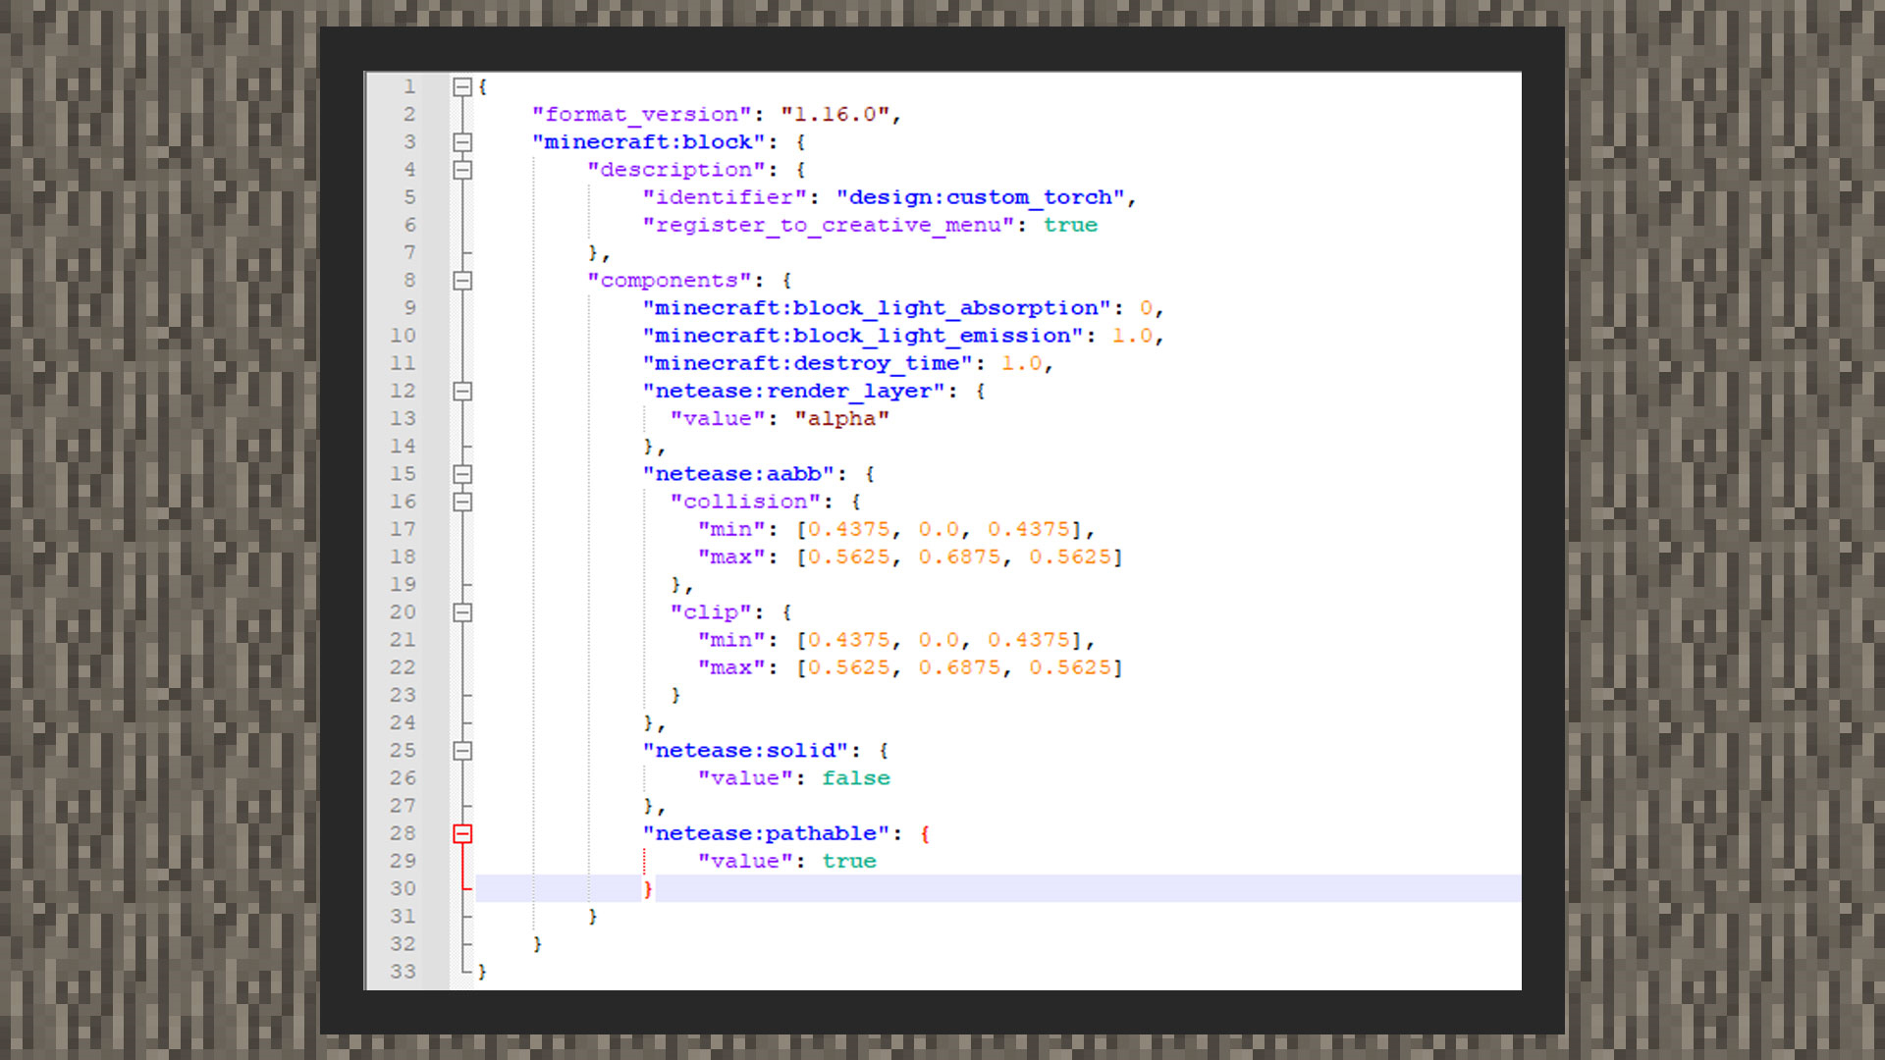Click the 0 value of light absorption
This screenshot has height=1060, width=1885.
tap(1146, 308)
